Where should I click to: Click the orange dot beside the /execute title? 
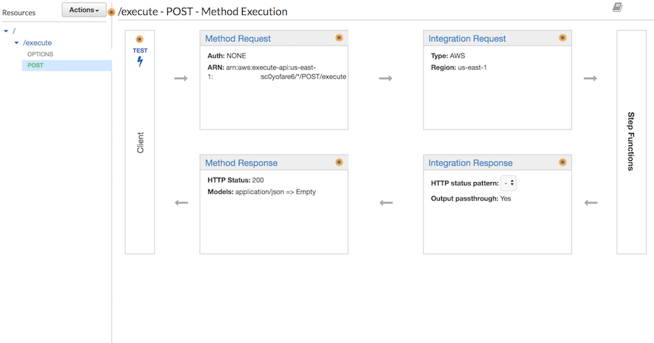(112, 12)
